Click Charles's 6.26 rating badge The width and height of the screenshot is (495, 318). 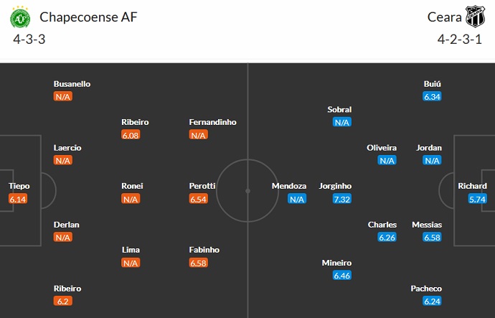point(387,238)
